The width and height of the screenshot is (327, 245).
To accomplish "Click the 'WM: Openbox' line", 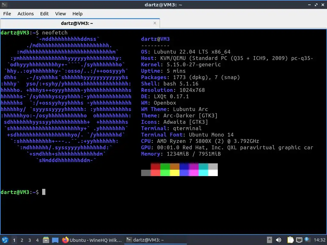I will tap(158, 103).
